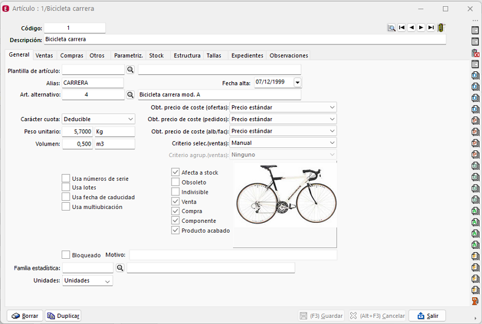Image resolution: width=482 pixels, height=324 pixels.
Task: Jump to the last article record
Action: (x=431, y=27)
